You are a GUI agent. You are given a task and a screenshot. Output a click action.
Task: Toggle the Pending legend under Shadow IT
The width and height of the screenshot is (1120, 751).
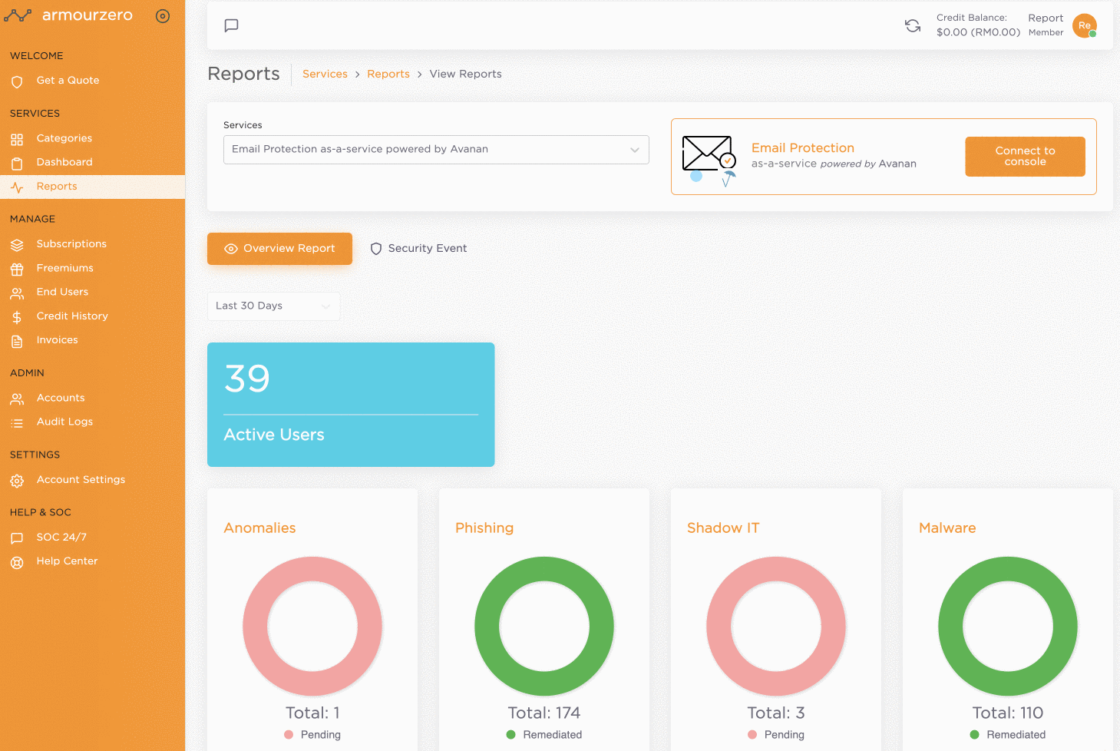776,735
